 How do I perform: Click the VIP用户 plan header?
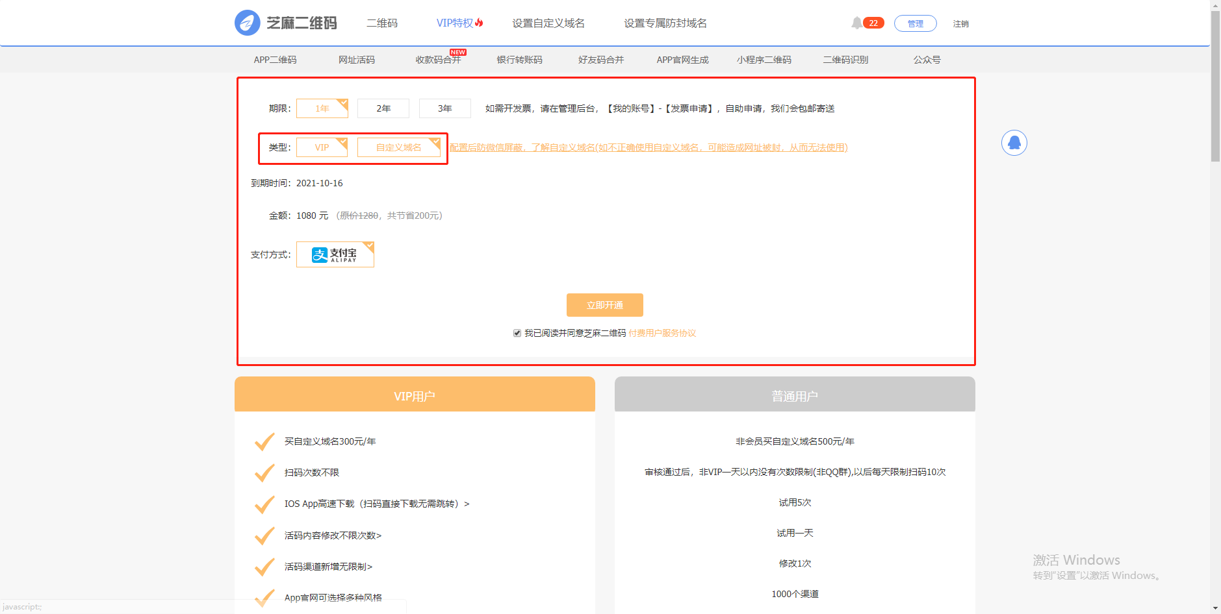(x=415, y=394)
